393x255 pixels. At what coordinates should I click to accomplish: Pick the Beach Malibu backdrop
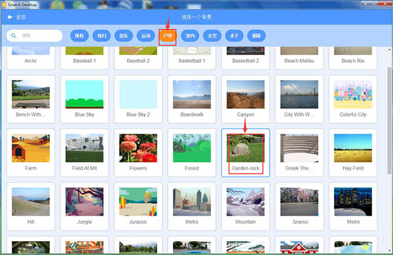tap(299, 58)
